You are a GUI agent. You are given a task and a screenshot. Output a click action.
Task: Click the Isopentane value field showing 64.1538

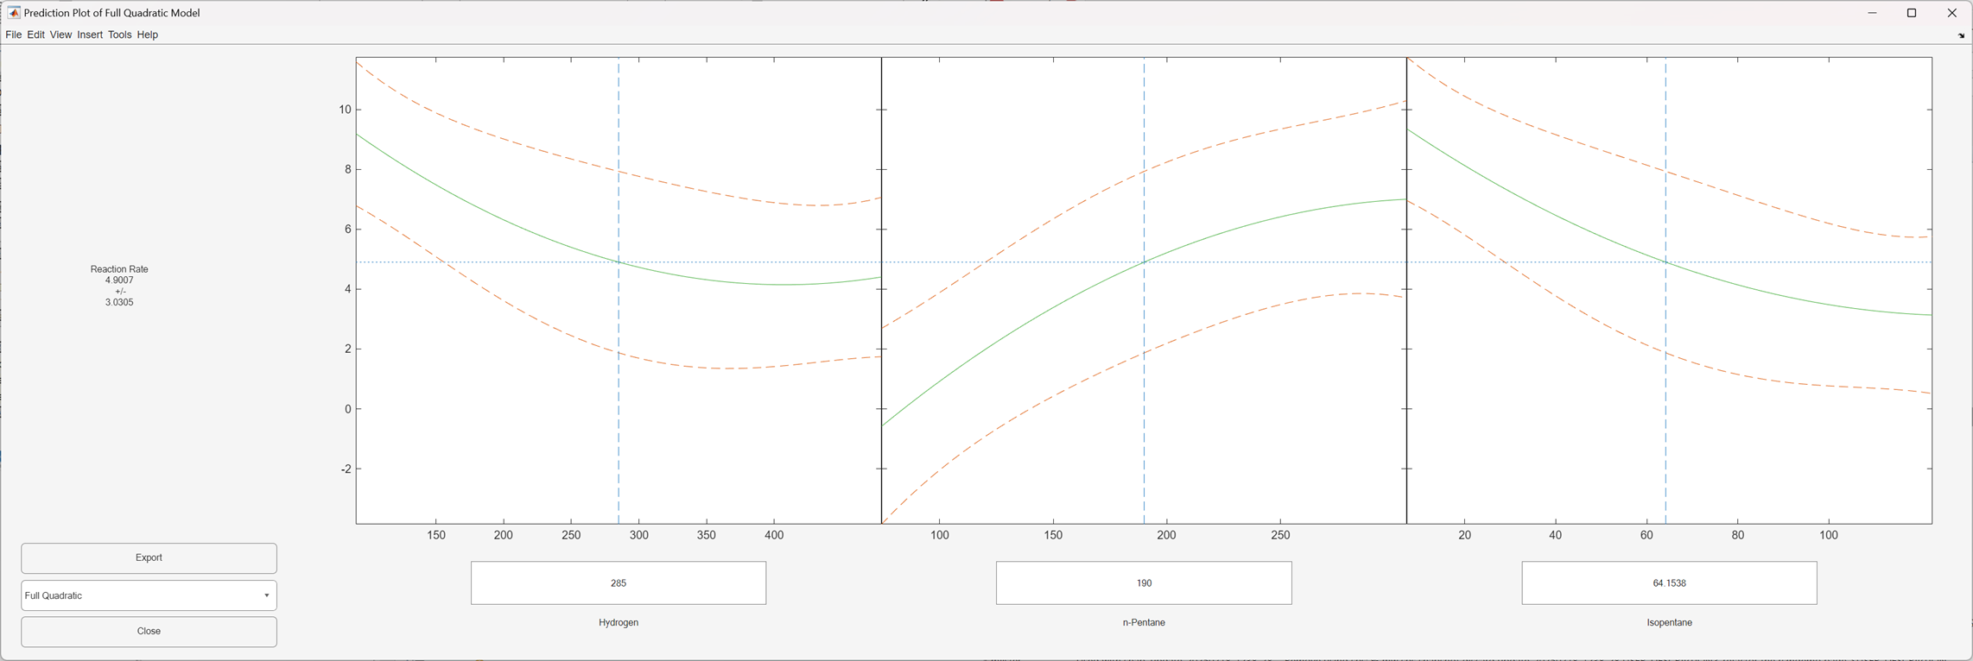coord(1669,583)
